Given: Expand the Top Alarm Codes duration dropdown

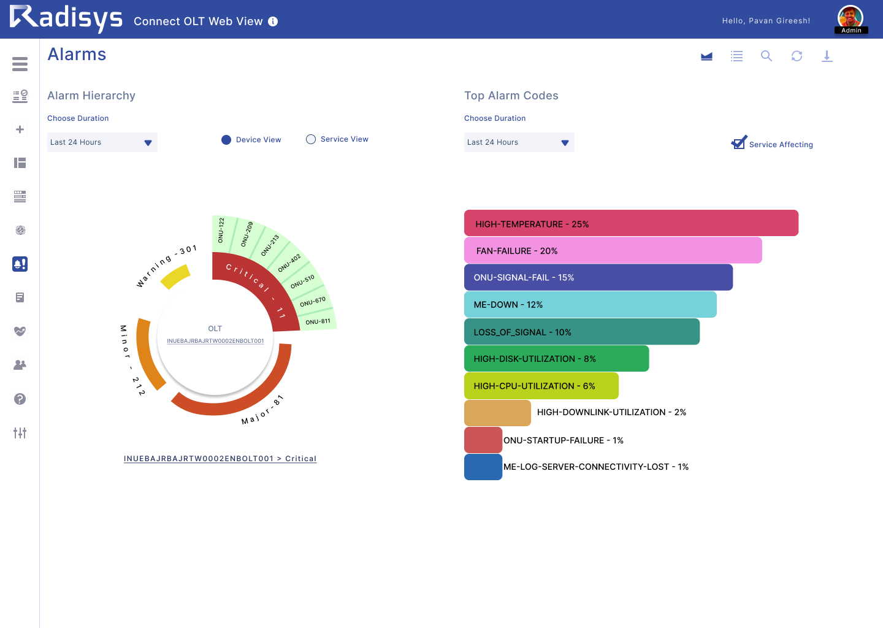Looking at the screenshot, I should (519, 142).
